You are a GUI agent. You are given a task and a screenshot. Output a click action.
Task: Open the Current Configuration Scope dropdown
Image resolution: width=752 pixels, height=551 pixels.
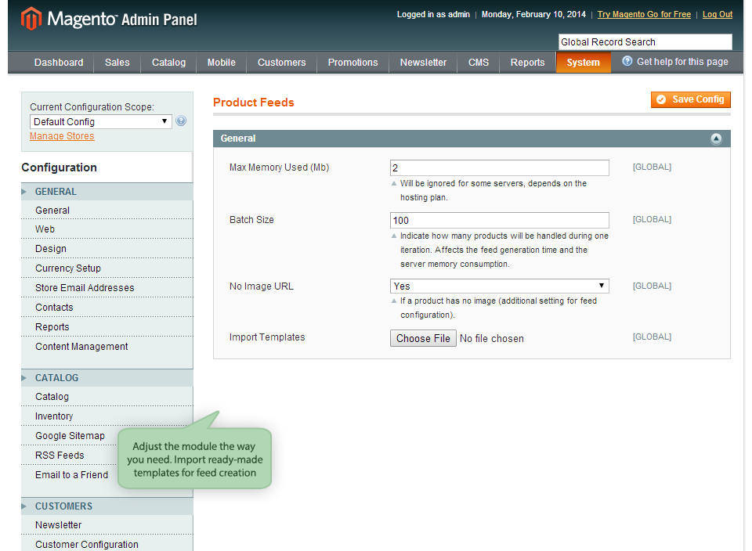(x=101, y=121)
